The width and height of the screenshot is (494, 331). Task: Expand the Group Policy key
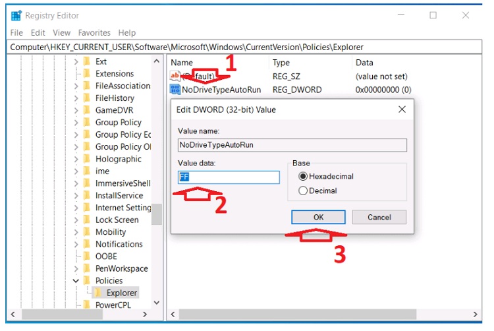(x=76, y=123)
